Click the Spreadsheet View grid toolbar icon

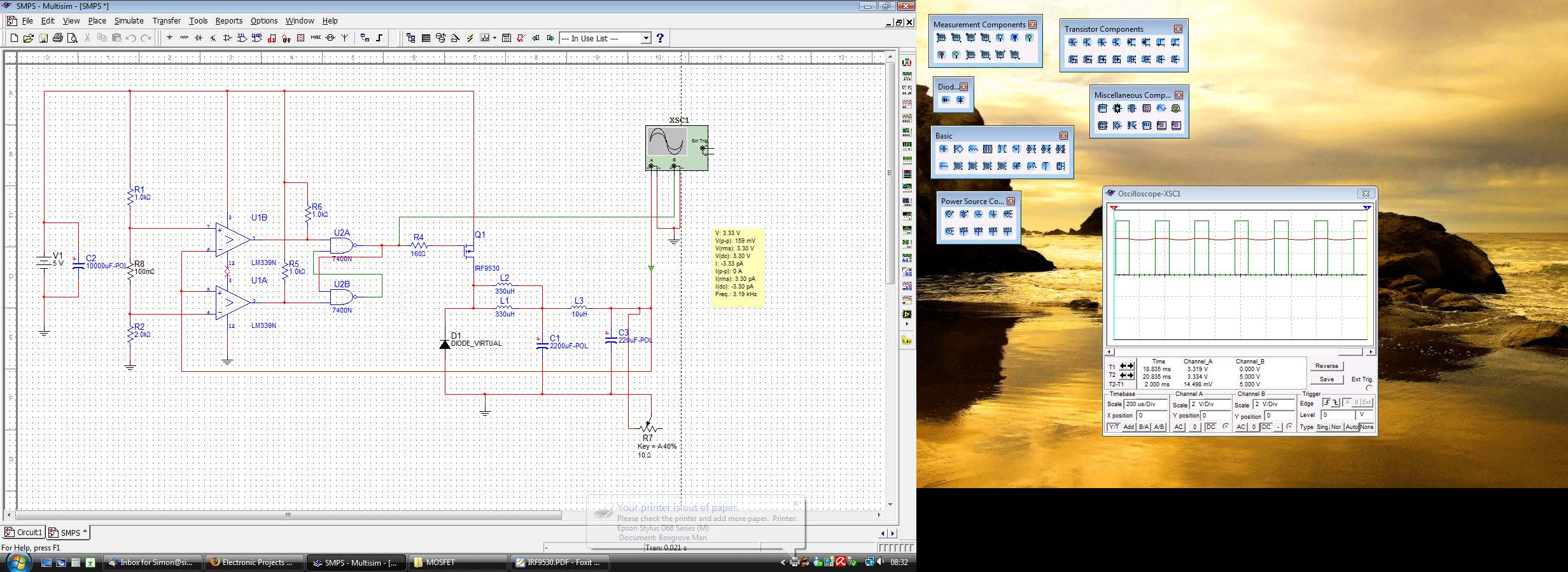click(x=426, y=38)
